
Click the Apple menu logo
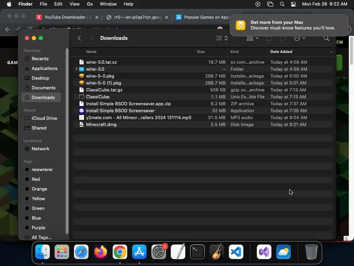(9, 4)
